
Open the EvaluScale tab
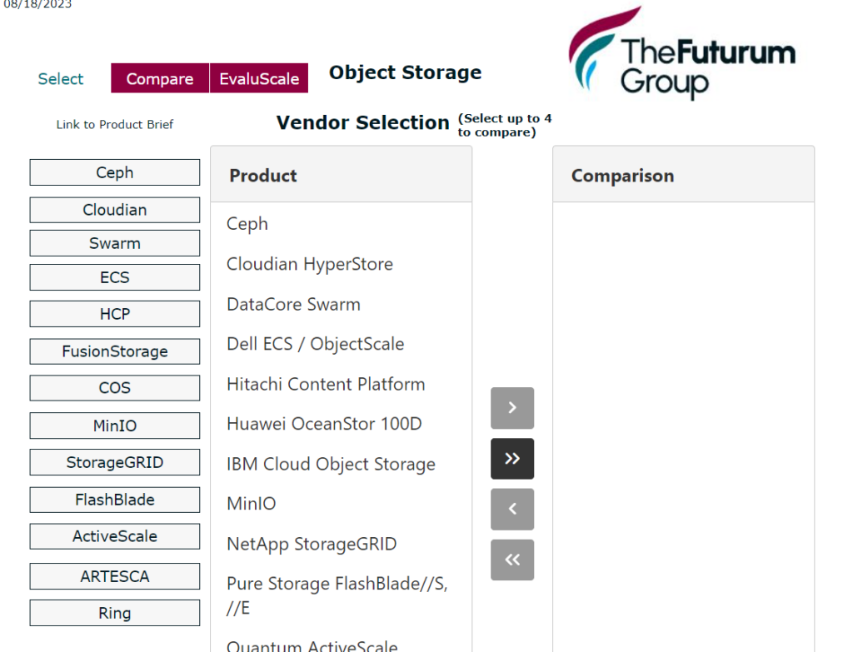point(259,78)
